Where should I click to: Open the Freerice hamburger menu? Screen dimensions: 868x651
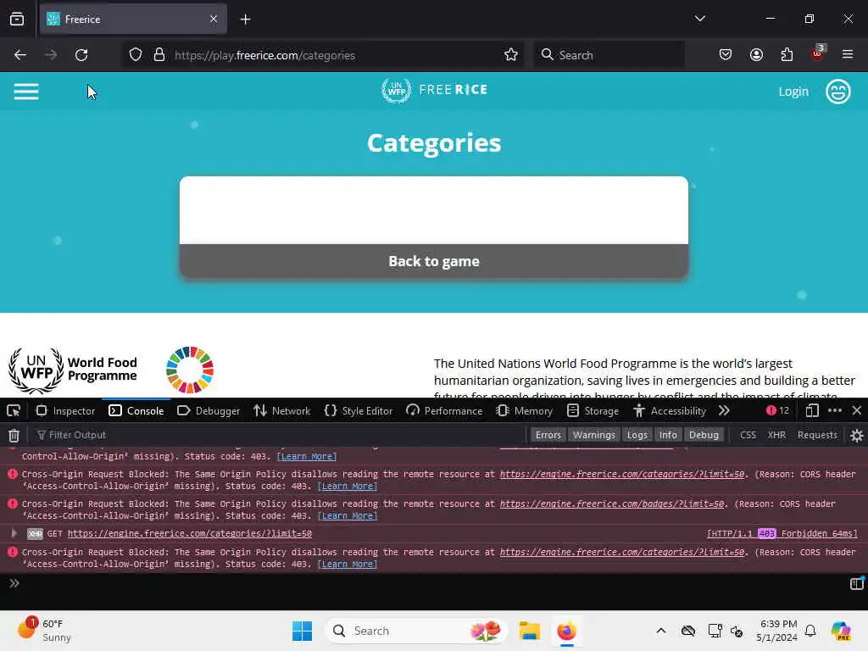(26, 92)
